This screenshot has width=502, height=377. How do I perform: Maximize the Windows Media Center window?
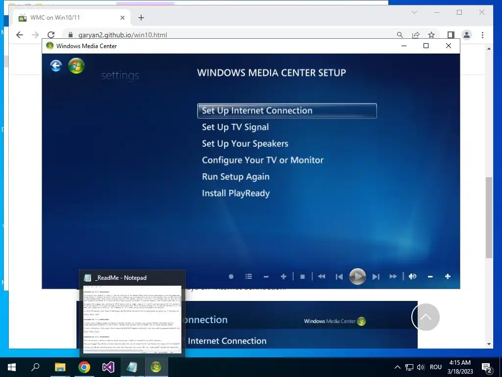(426, 46)
